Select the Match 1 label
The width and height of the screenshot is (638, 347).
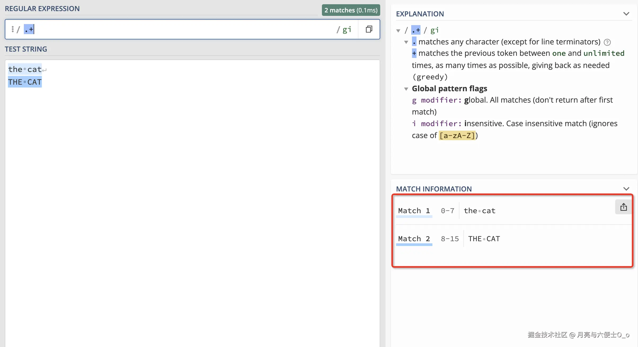pyautogui.click(x=414, y=211)
